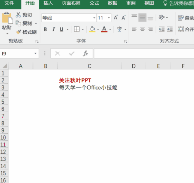This screenshot has height=183, width=194.
Task: Open the Page Layout (页面布局) tab
Action: click(71, 3)
